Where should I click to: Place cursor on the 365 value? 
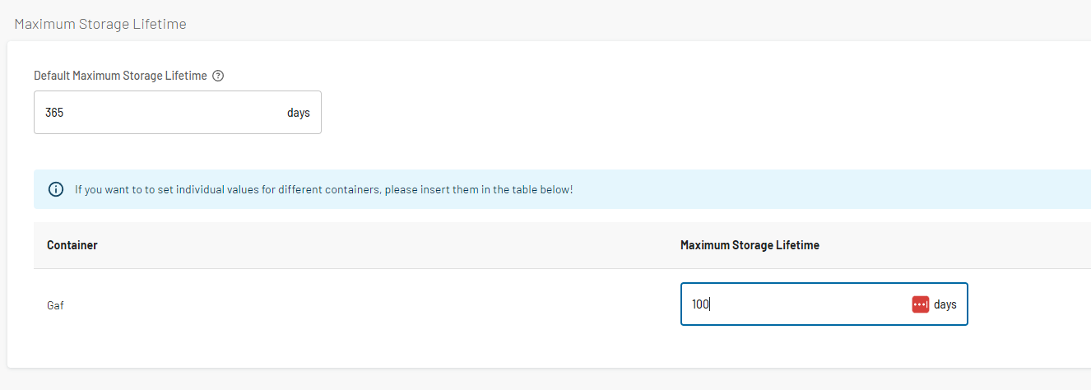(x=54, y=113)
